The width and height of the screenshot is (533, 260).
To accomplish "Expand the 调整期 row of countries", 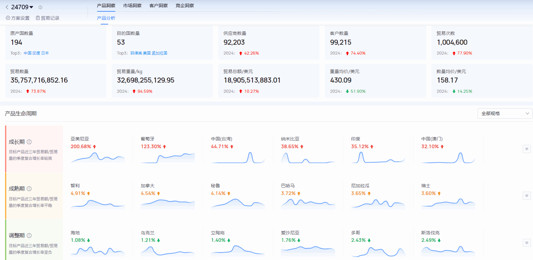I will coord(526,243).
